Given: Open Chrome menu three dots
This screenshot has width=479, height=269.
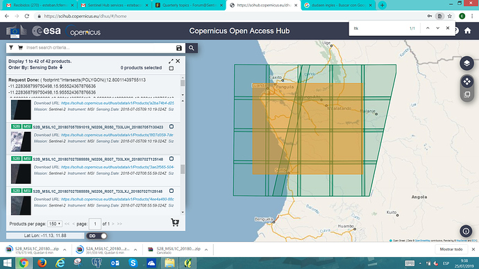Looking at the screenshot, I should pos(472,16).
